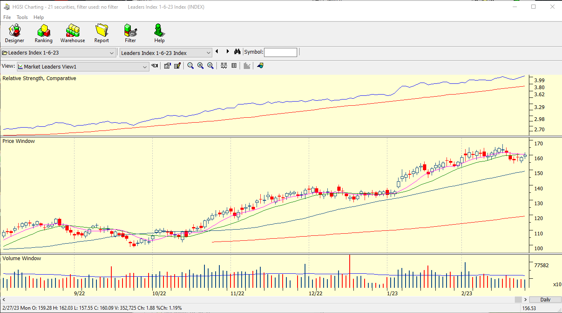Click the 'View:' label
Screen dimensions: 562x313
pyautogui.click(x=8, y=66)
